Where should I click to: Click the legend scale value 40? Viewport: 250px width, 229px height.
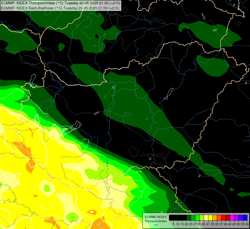pos(230,224)
